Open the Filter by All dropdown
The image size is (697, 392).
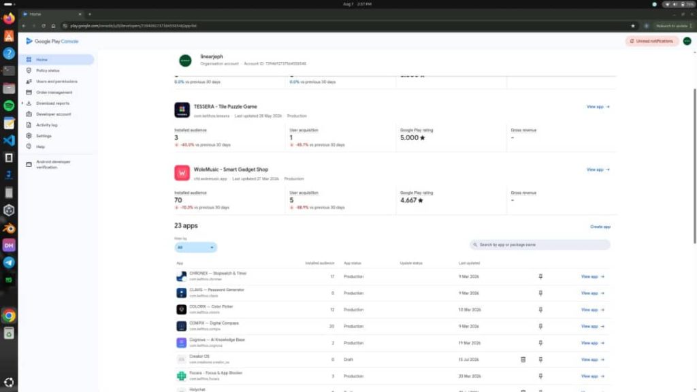[x=195, y=247]
